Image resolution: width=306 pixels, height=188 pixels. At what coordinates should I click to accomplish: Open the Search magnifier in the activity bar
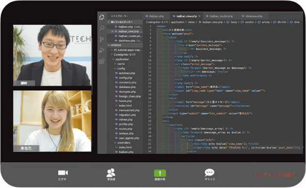(x=102, y=28)
